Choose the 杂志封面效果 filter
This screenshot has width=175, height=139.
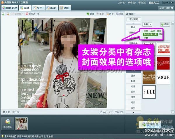(150, 34)
